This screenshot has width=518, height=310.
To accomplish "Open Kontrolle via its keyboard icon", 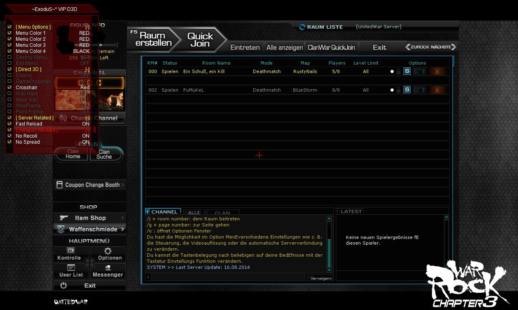I will pyautogui.click(x=70, y=251).
